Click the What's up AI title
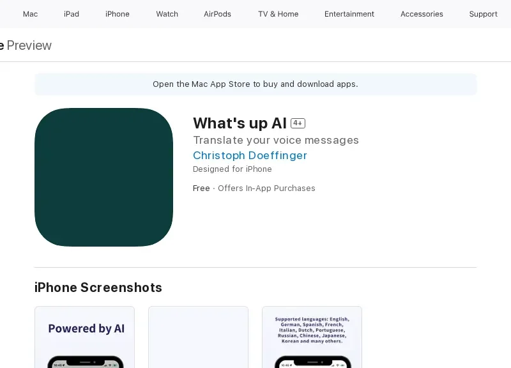The height and width of the screenshot is (368, 511). click(x=240, y=123)
